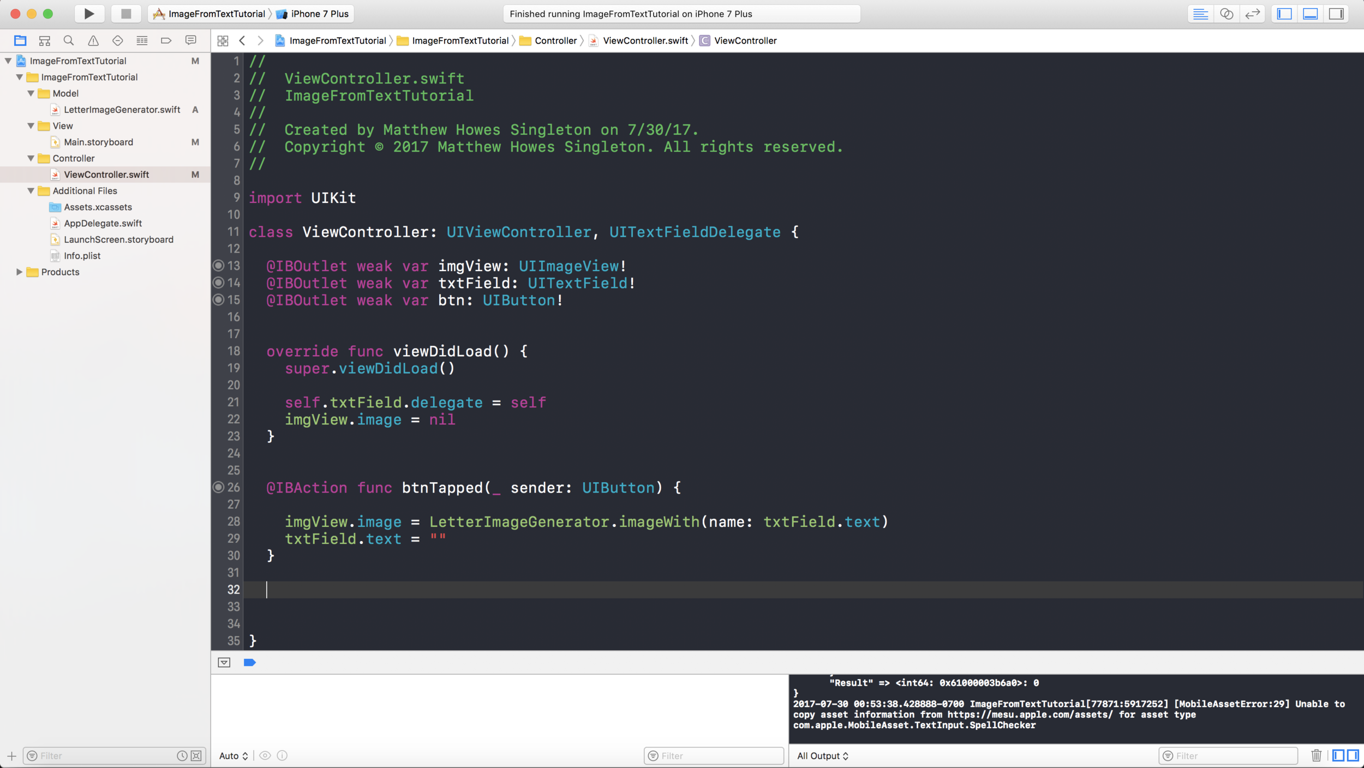Open the ImageFromTextTutorial scheme selector
Screen dimensions: 1364x768
pos(210,14)
